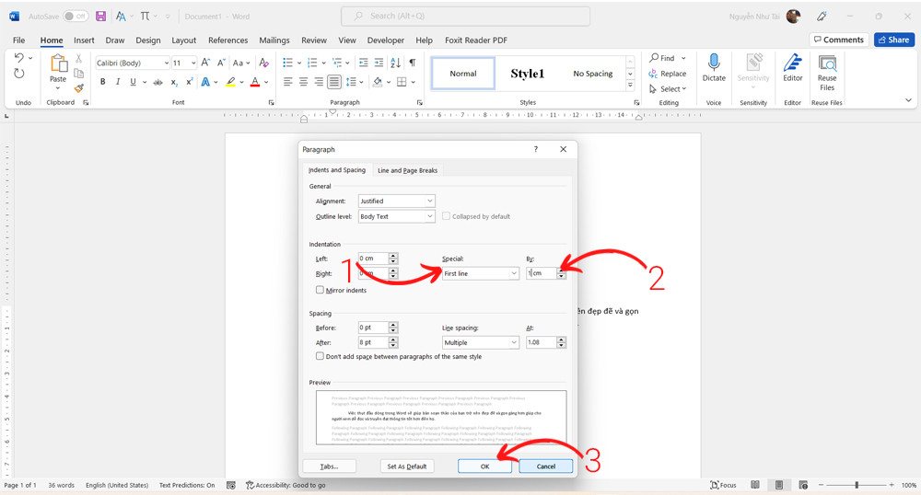Image resolution: width=921 pixels, height=495 pixels.
Task: Switch to Line and Page Breaks tab
Action: pos(408,170)
